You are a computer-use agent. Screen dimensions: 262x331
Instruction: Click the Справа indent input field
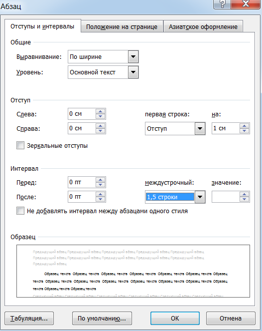(x=82, y=128)
